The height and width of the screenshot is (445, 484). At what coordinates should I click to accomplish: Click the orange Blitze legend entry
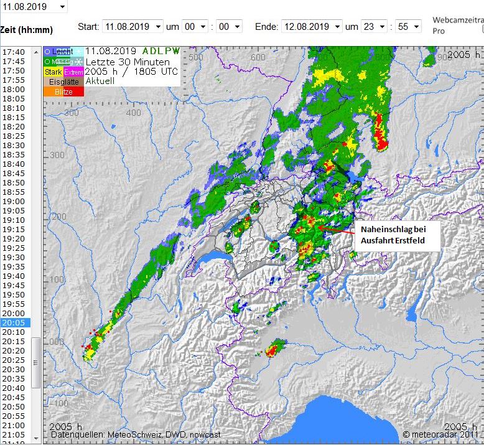point(63,92)
